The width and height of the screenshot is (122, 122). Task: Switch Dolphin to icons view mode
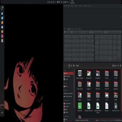coord(69,66)
